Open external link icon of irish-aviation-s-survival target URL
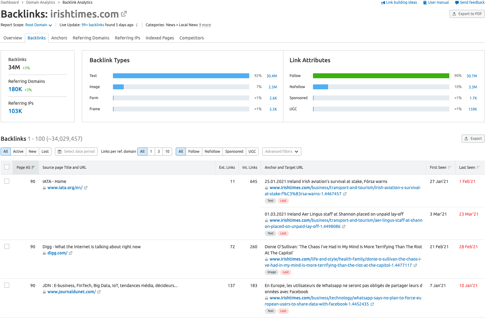The height and width of the screenshot is (320, 485). pyautogui.click(x=345, y=194)
